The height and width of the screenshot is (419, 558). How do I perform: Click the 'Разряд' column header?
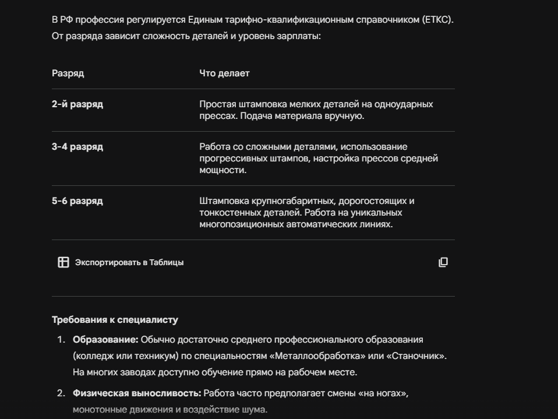pyautogui.click(x=68, y=73)
